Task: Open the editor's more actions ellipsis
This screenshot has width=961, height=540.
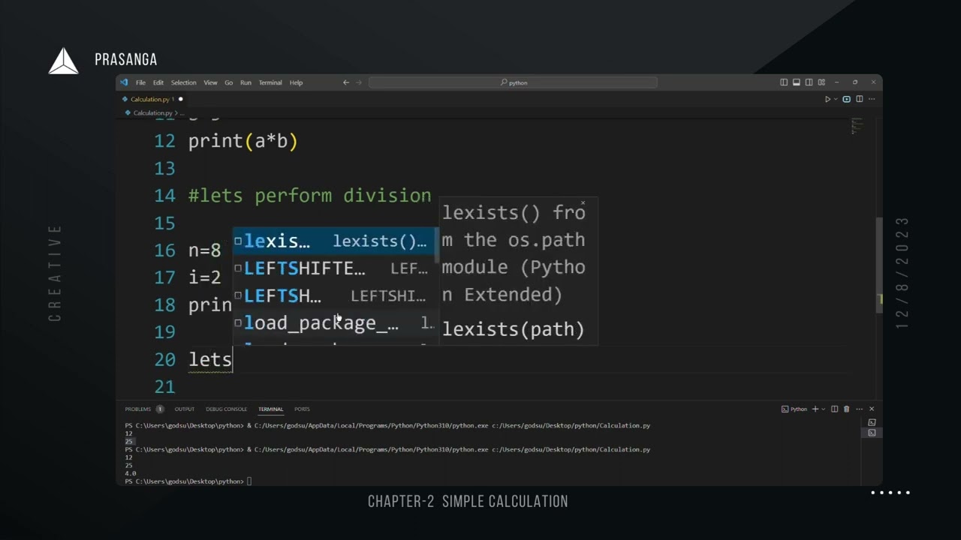Action: point(872,99)
